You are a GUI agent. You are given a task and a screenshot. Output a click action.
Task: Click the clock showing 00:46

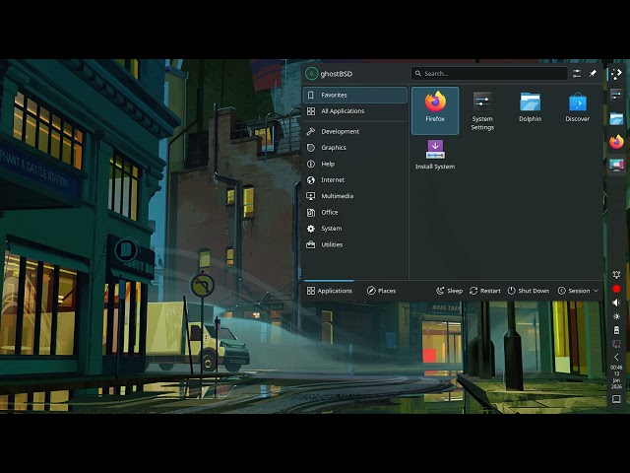coord(616,376)
